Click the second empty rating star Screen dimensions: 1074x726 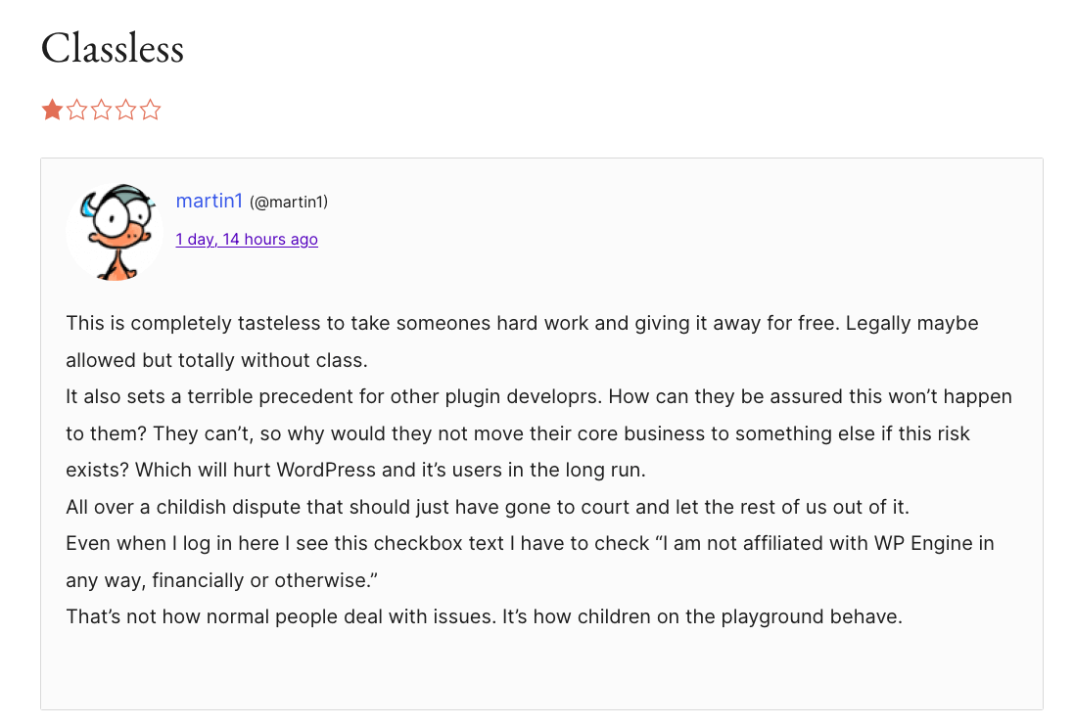(x=77, y=111)
